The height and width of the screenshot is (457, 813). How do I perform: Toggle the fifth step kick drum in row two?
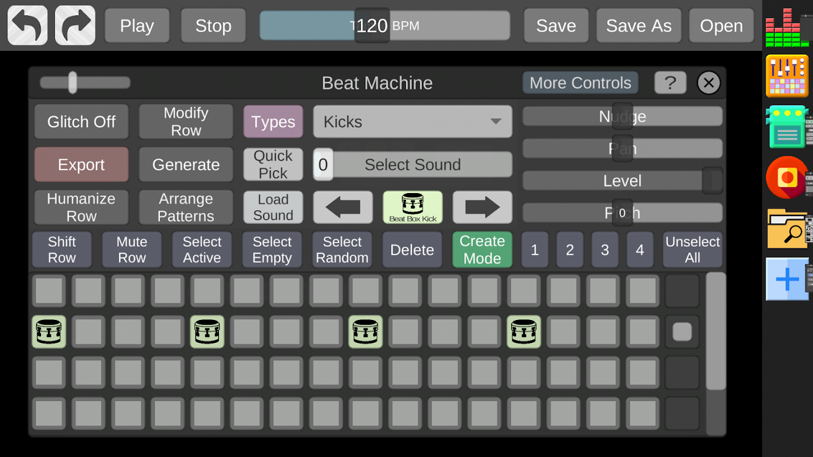tap(207, 332)
